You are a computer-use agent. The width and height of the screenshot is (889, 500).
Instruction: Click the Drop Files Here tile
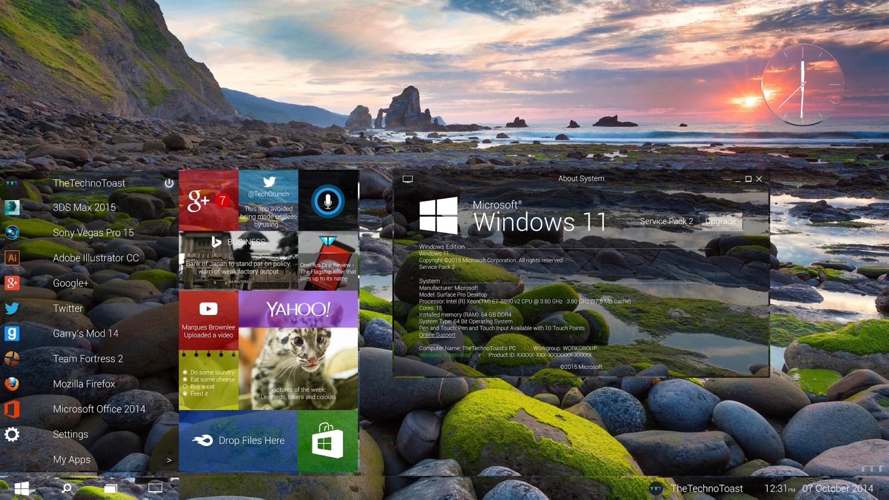(238, 441)
